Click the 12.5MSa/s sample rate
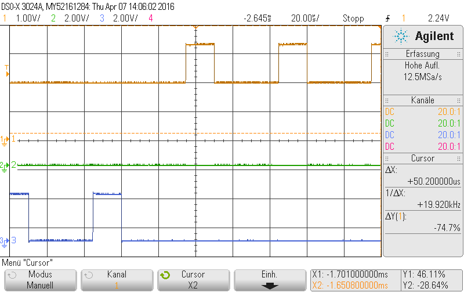The width and height of the screenshot is (464, 292). tap(423, 77)
